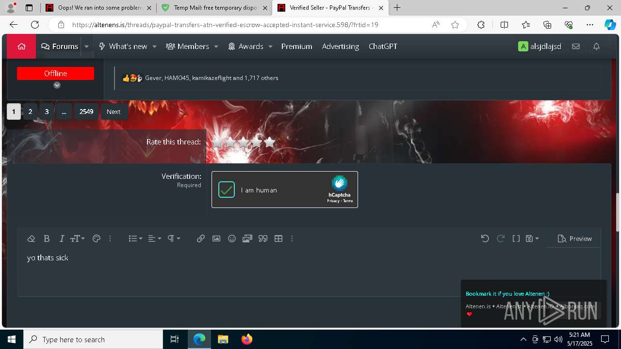The height and width of the screenshot is (349, 621).
Task: View reactions from Gever, HAMO45 and others
Action: (x=212, y=78)
